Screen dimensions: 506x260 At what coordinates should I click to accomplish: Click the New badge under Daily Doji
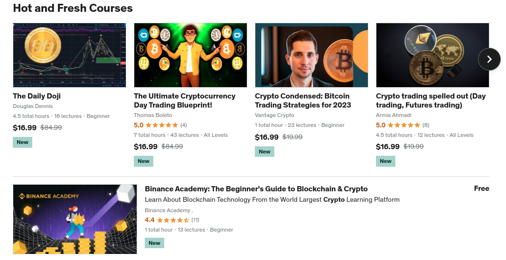tap(22, 142)
